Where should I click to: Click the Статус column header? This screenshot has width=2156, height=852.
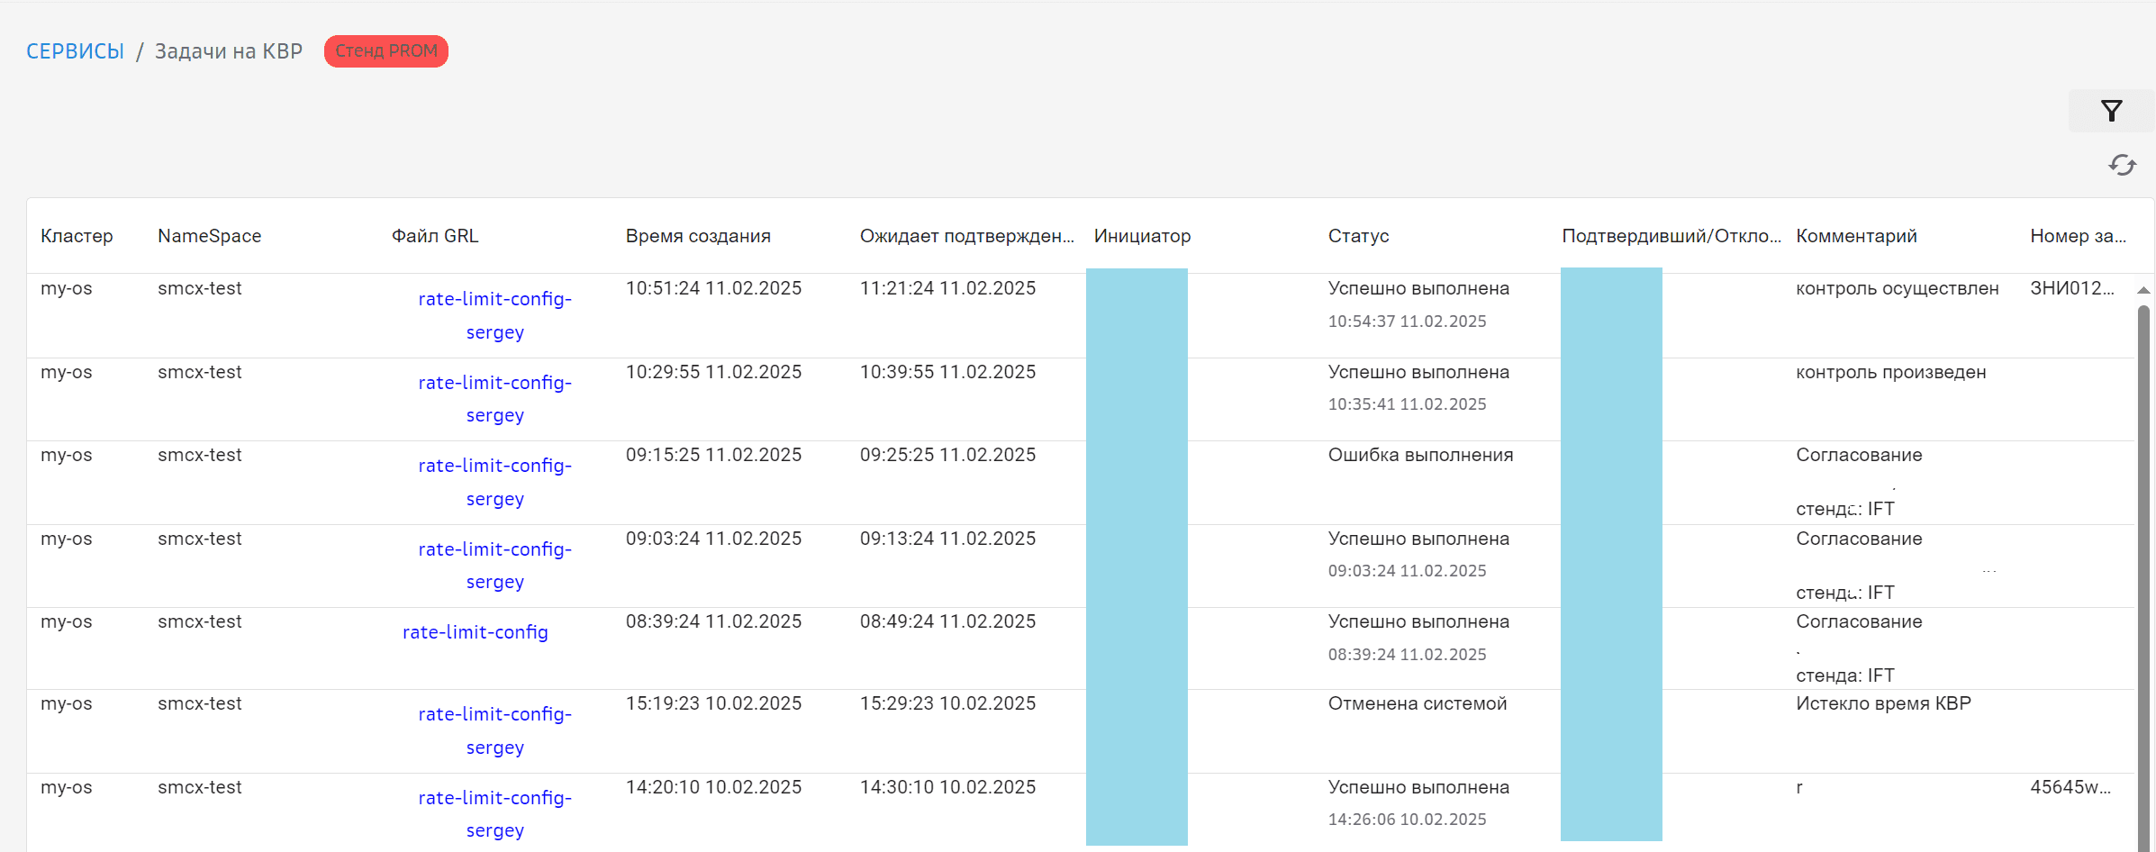click(x=1358, y=236)
